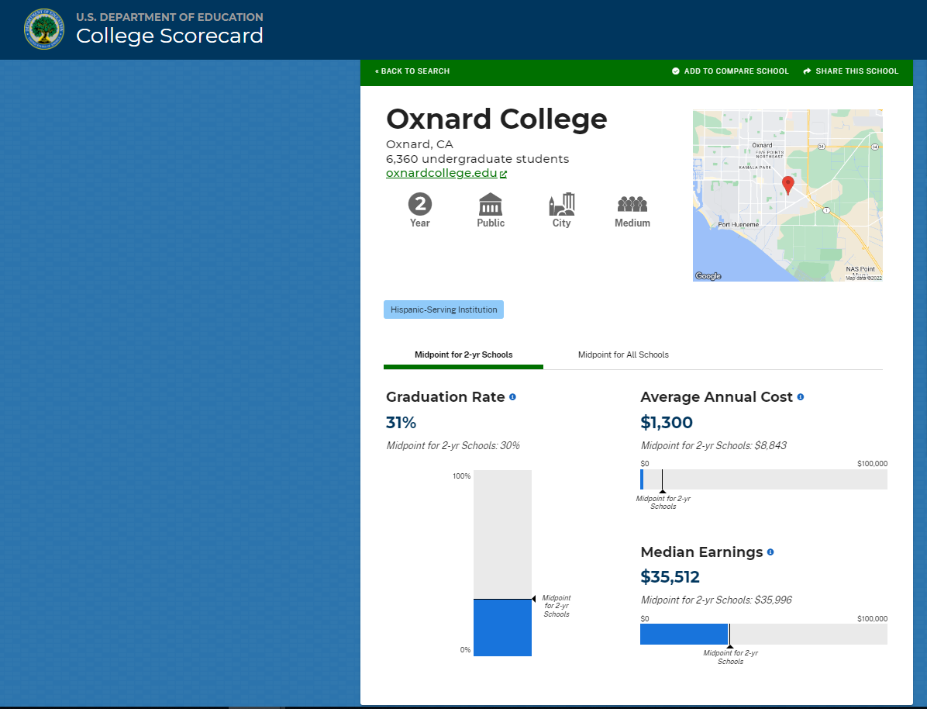The height and width of the screenshot is (709, 927).
Task: Click the City locale icon
Action: coord(562,204)
